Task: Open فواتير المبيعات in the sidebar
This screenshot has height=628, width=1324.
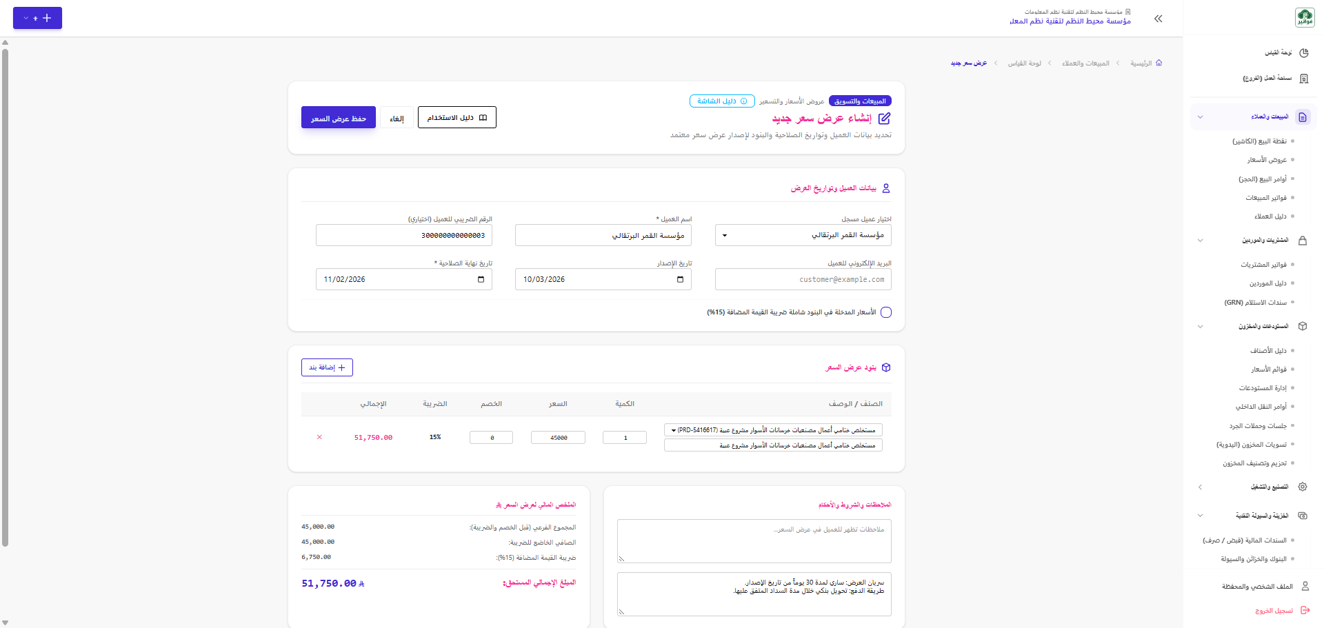Action: [1266, 198]
